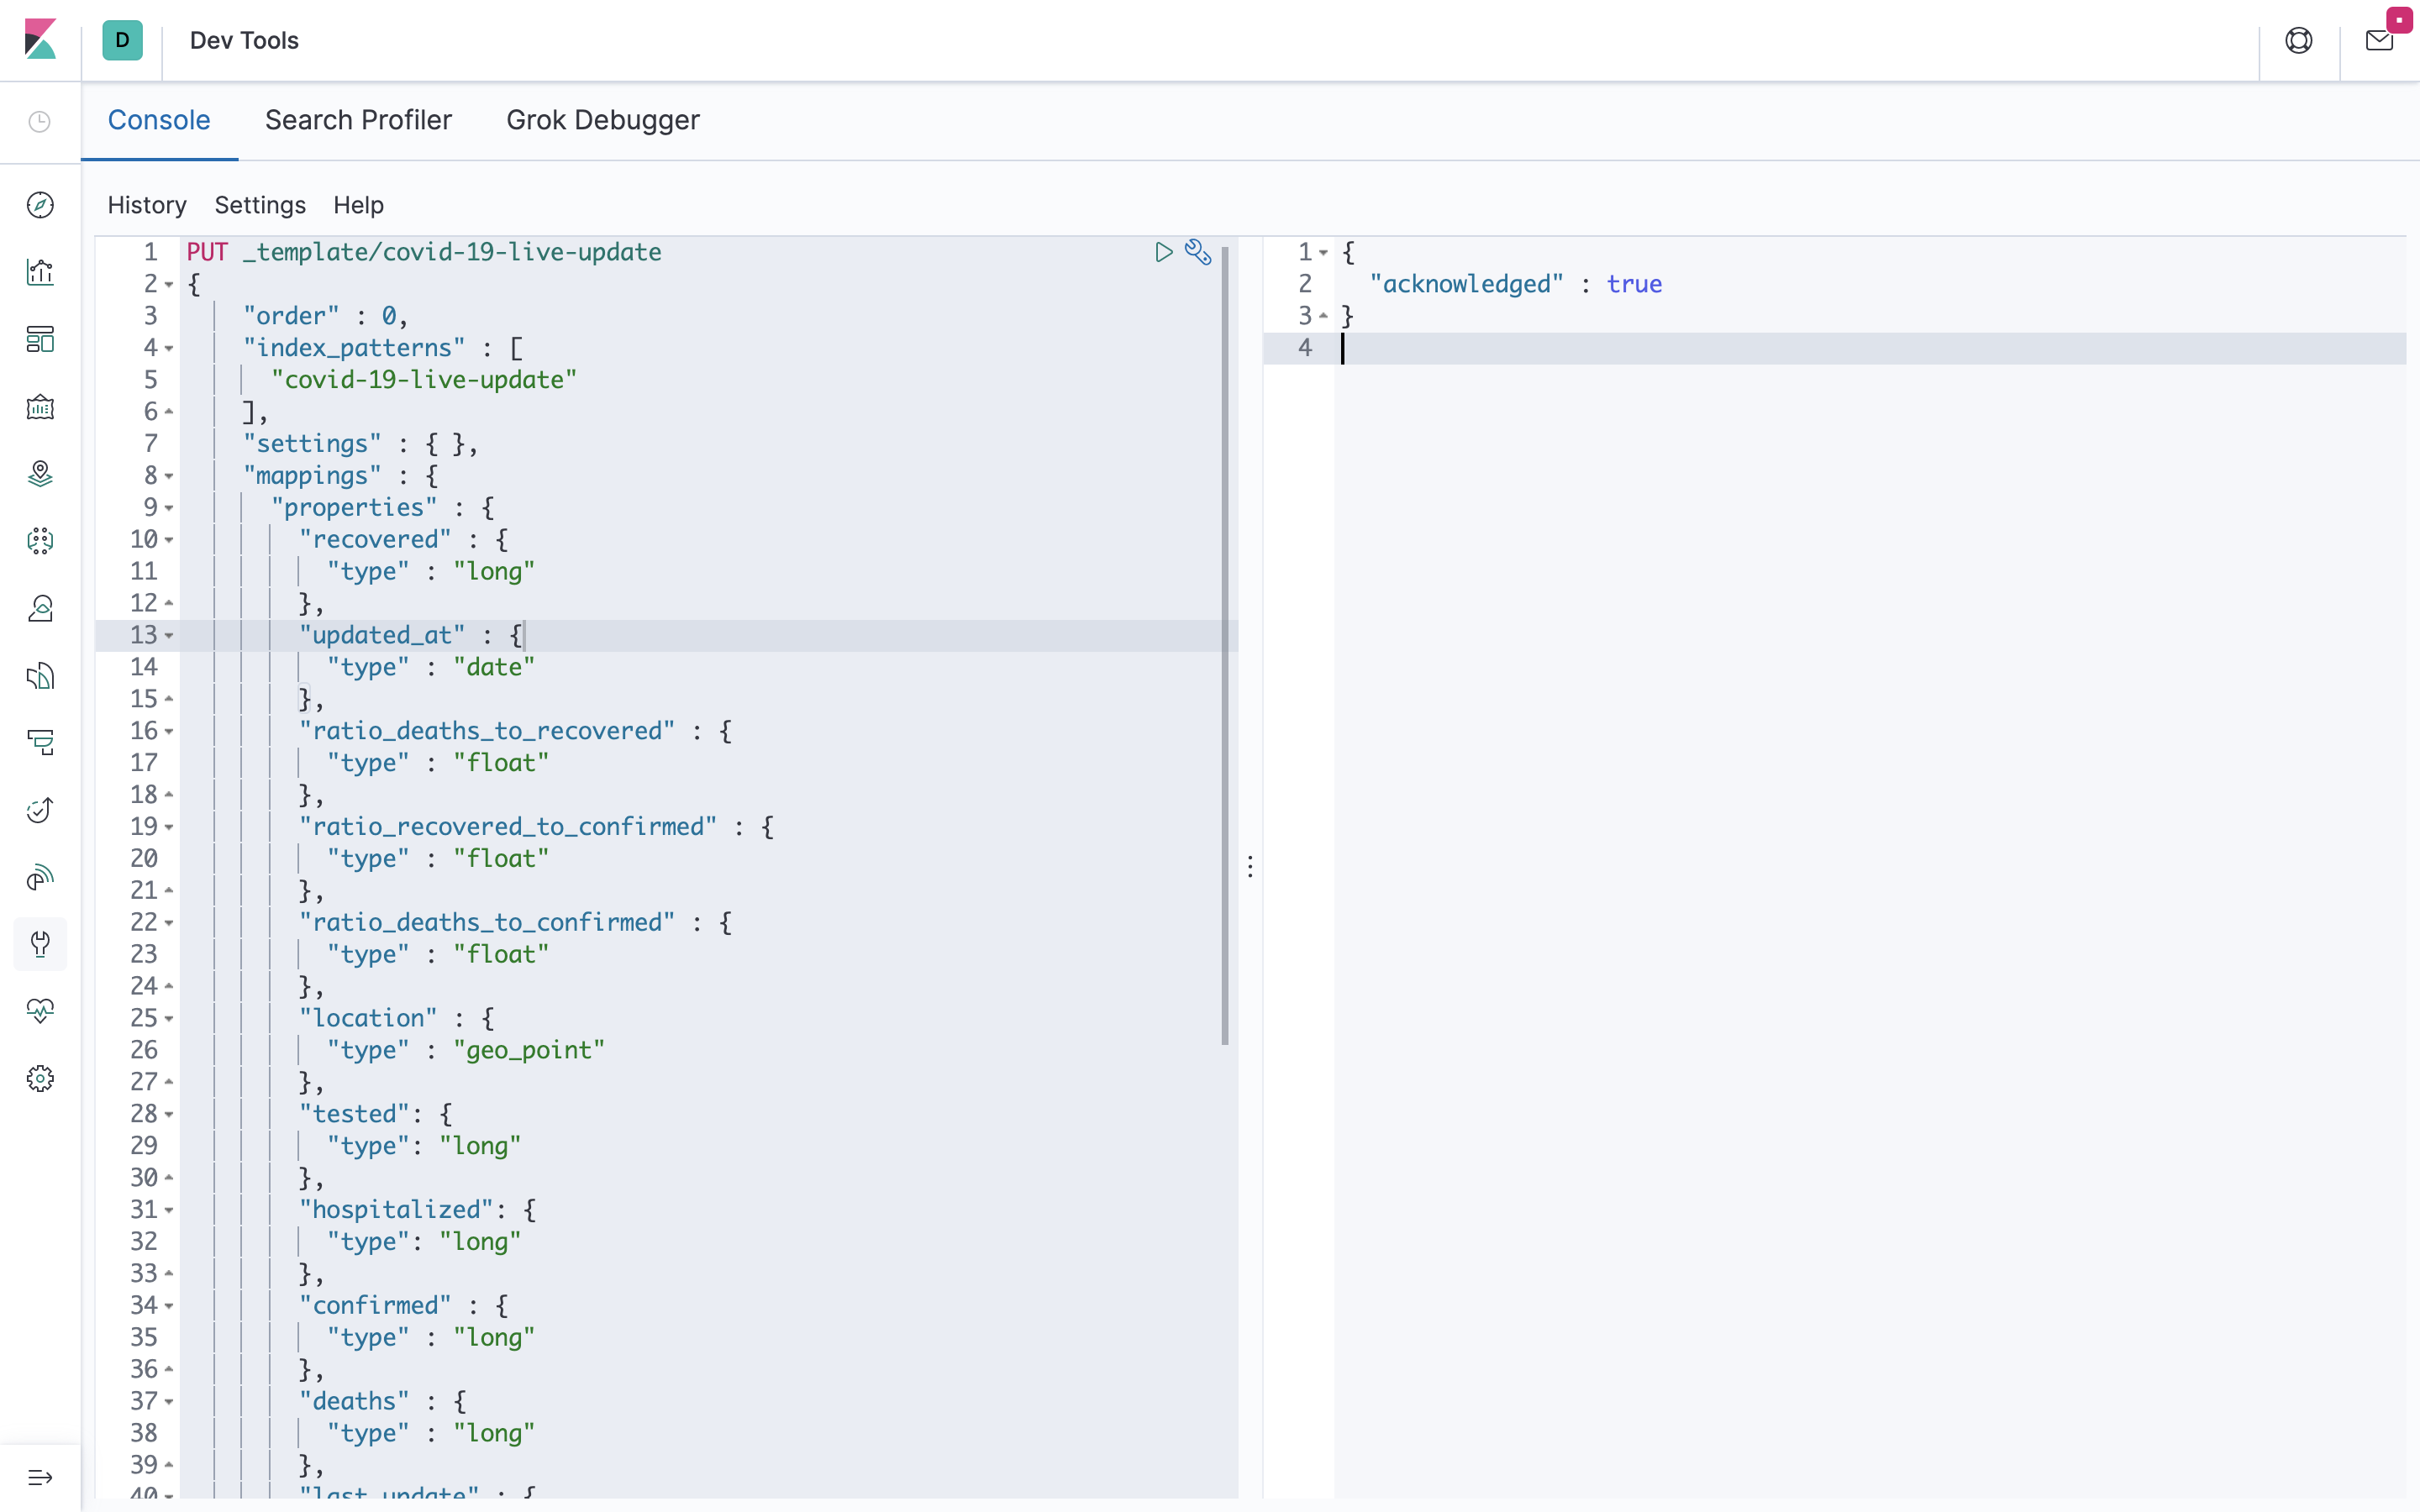Image resolution: width=2420 pixels, height=1512 pixels.
Task: Click "ratio_recovered_to_confirmed" field name
Action: [508, 827]
